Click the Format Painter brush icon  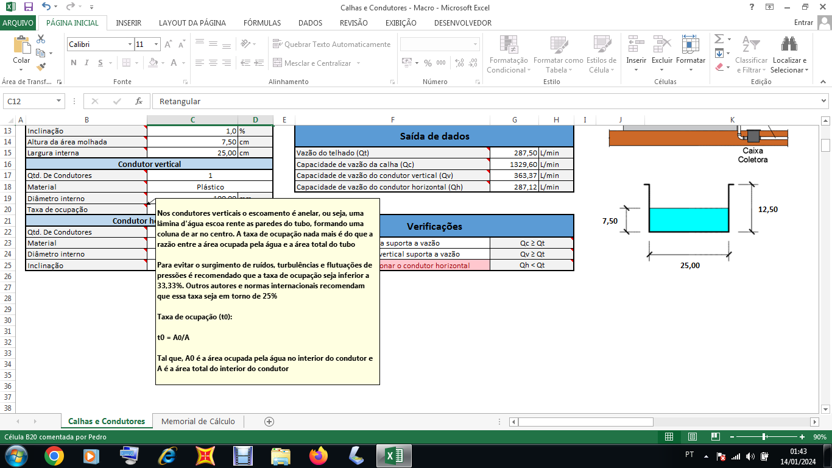(x=41, y=67)
